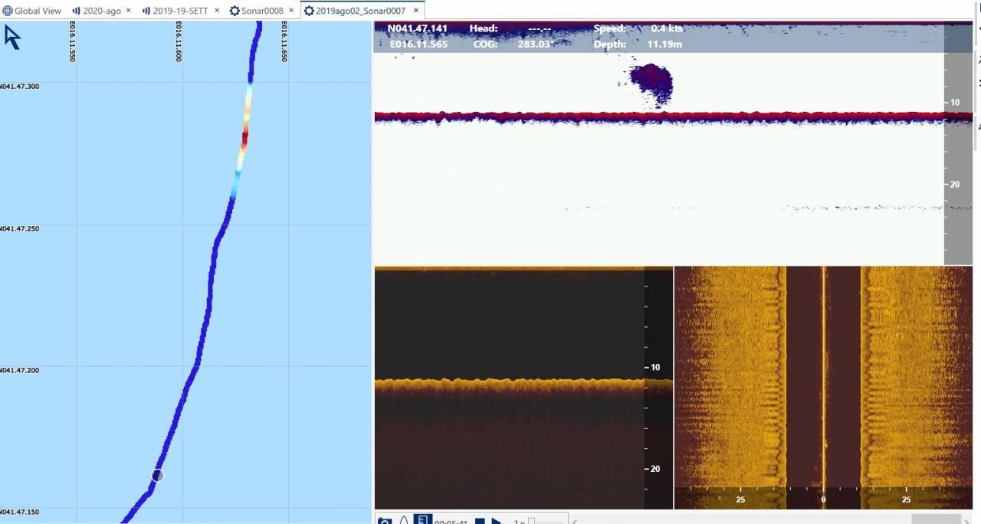Viewport: 981px width, 524px height.
Task: Click the boat outline icon in playback bar
Action: point(404,520)
